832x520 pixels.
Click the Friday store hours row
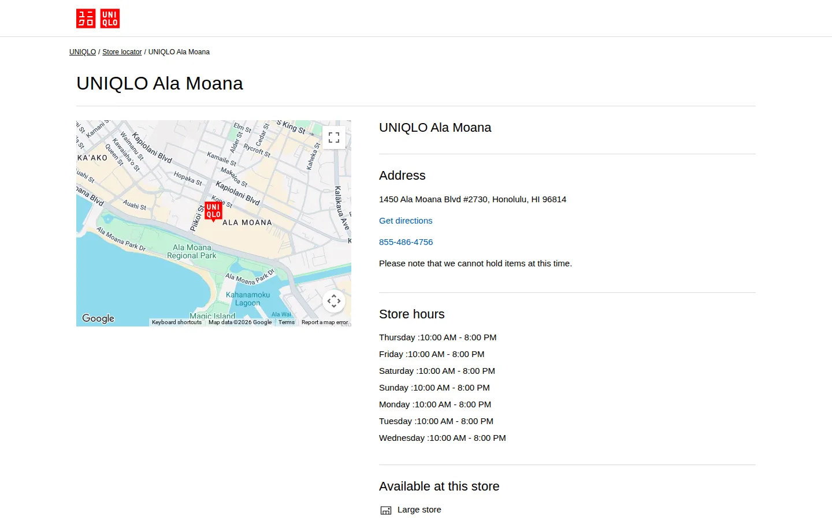tap(432, 354)
